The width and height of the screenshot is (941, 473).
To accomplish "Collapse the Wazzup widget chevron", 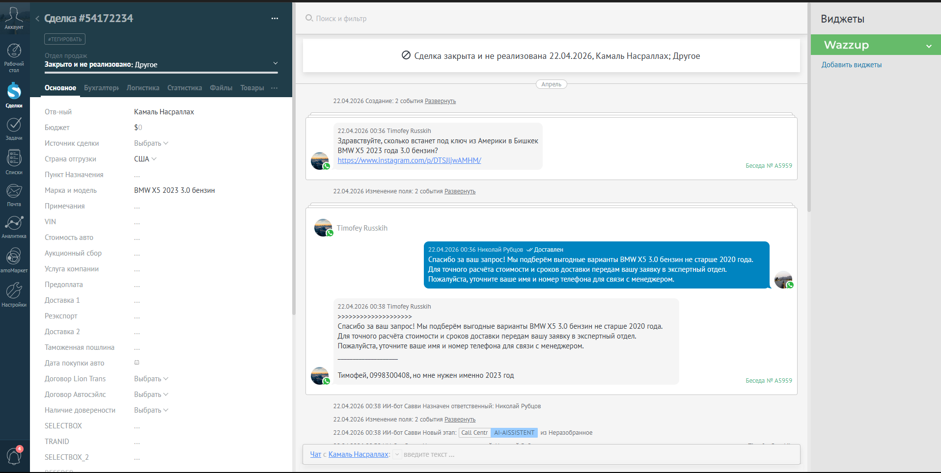I will tap(929, 46).
